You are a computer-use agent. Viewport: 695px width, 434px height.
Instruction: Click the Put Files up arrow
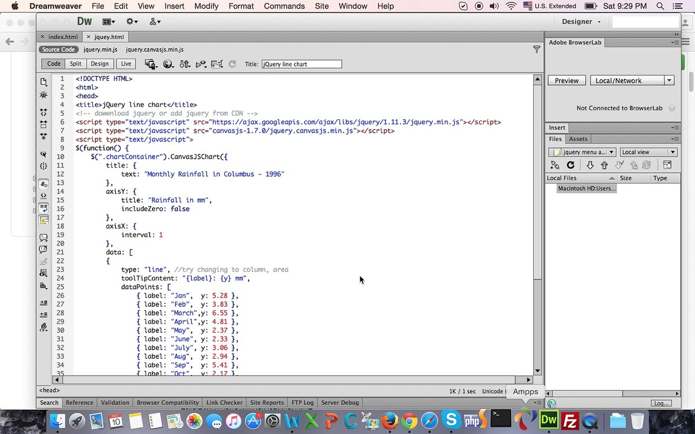604,165
